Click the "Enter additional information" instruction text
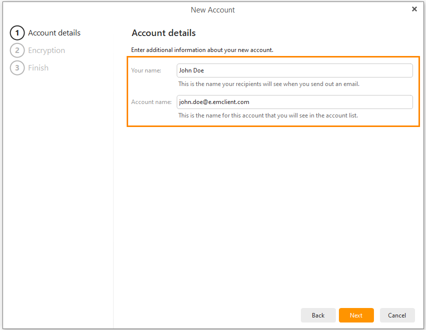 [202, 50]
